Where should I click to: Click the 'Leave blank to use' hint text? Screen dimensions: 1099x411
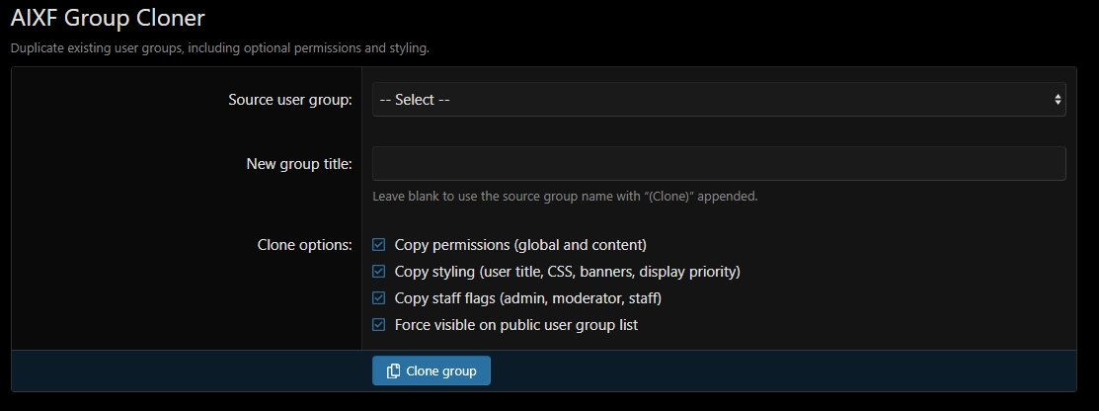[565, 196]
